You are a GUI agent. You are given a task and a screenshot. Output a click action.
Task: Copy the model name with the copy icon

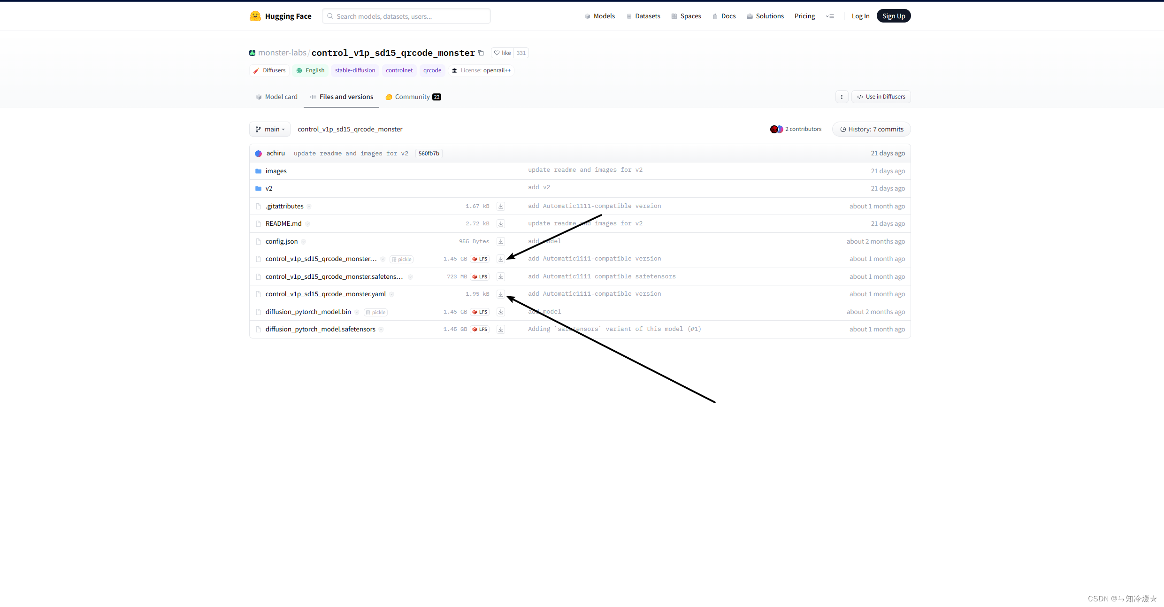481,53
